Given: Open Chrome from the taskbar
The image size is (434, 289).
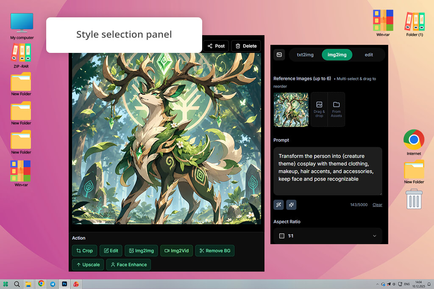Looking at the screenshot, I should [41, 283].
